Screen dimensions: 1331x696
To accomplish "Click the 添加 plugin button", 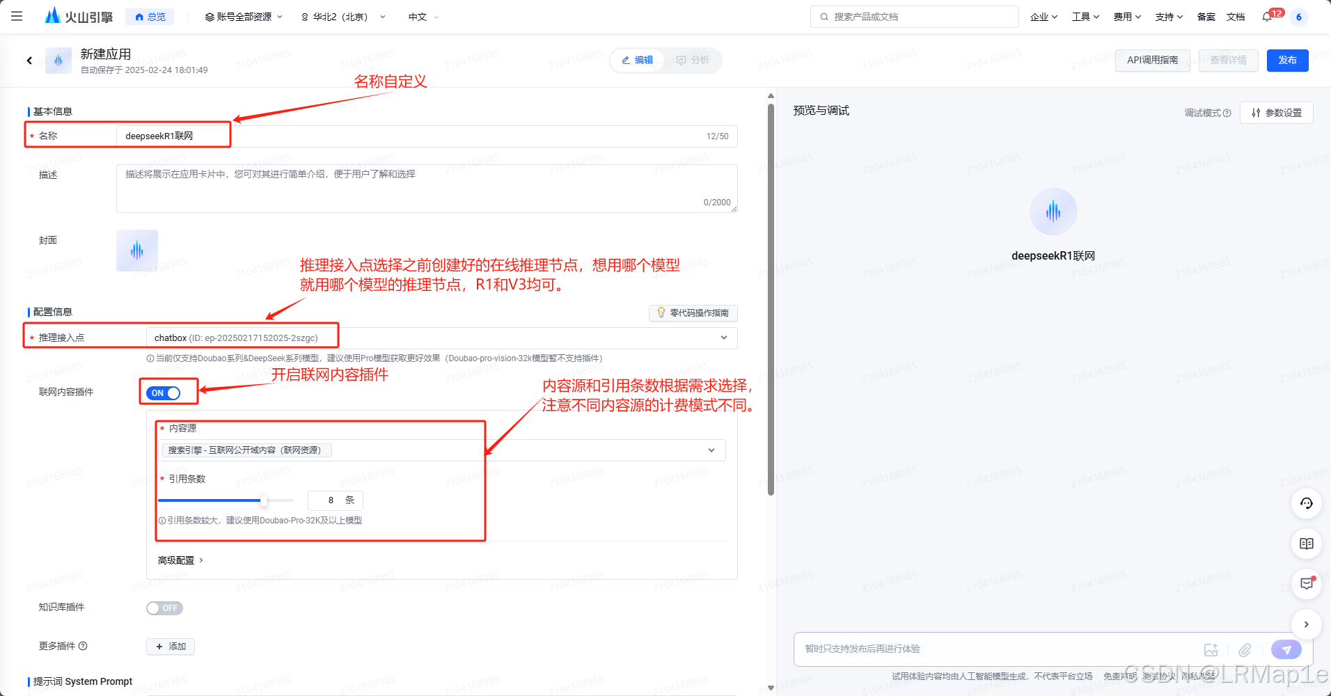I will [x=171, y=647].
